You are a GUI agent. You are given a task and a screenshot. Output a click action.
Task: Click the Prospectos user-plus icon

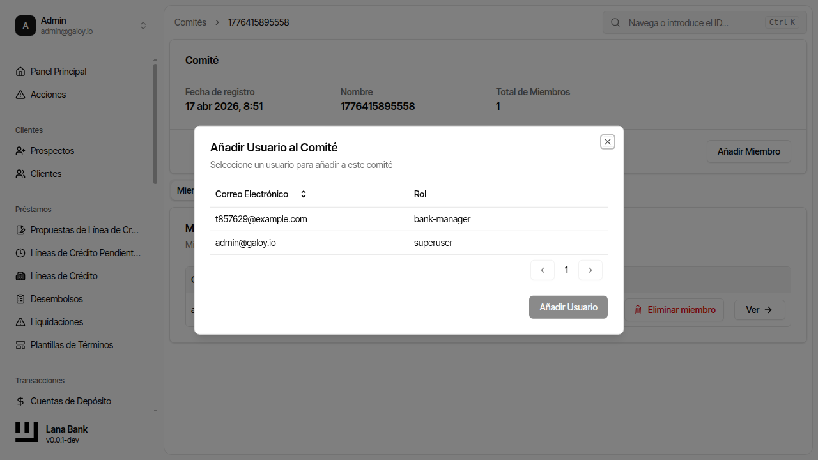pyautogui.click(x=20, y=151)
